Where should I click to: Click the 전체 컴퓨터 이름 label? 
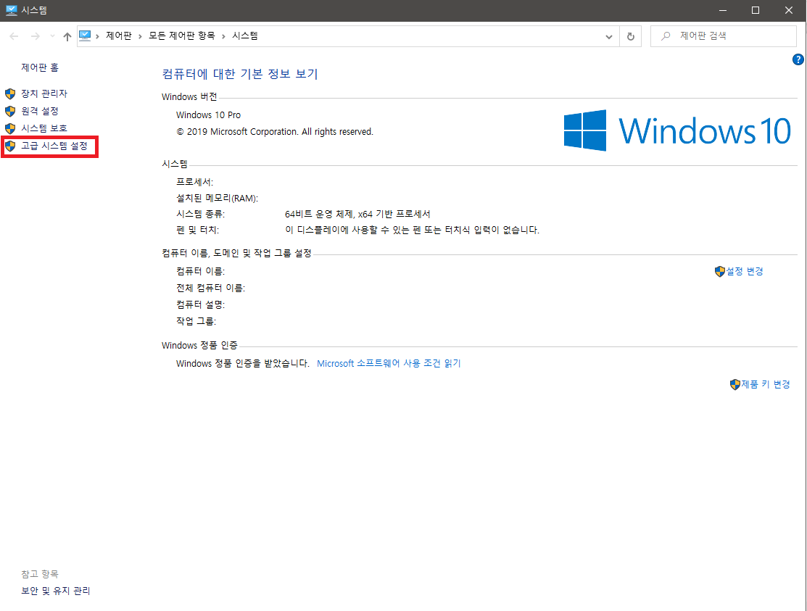click(210, 288)
